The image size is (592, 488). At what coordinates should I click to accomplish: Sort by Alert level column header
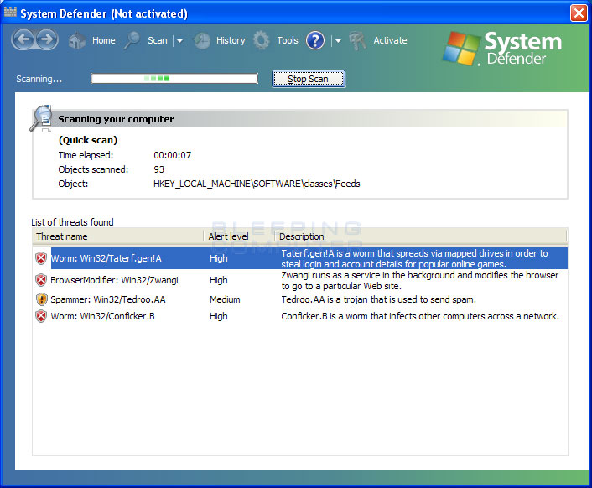[239, 236]
